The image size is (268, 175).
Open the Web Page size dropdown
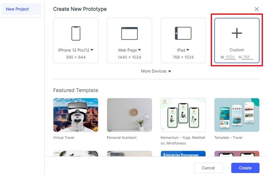point(139,50)
